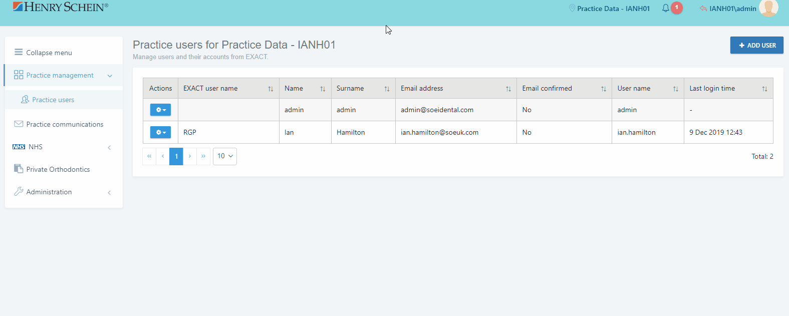Expand the NHS submenu chevron
The height and width of the screenshot is (316, 789).
click(x=109, y=147)
